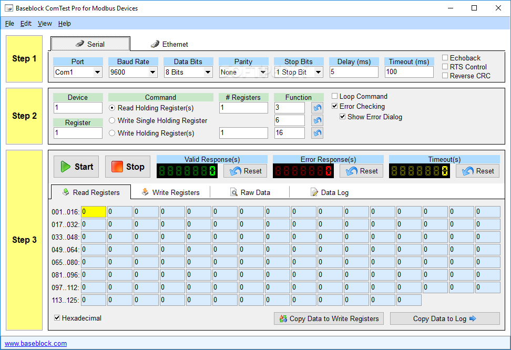The height and width of the screenshot is (350, 511).
Task: Click the red Error Response(s) display
Action: click(303, 171)
